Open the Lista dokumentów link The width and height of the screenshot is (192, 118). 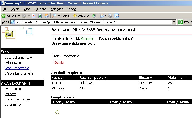pyautogui.click(x=18, y=58)
